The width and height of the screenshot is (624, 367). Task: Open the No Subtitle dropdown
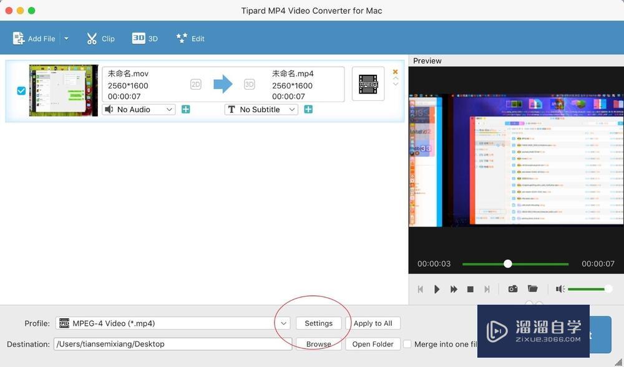(261, 109)
